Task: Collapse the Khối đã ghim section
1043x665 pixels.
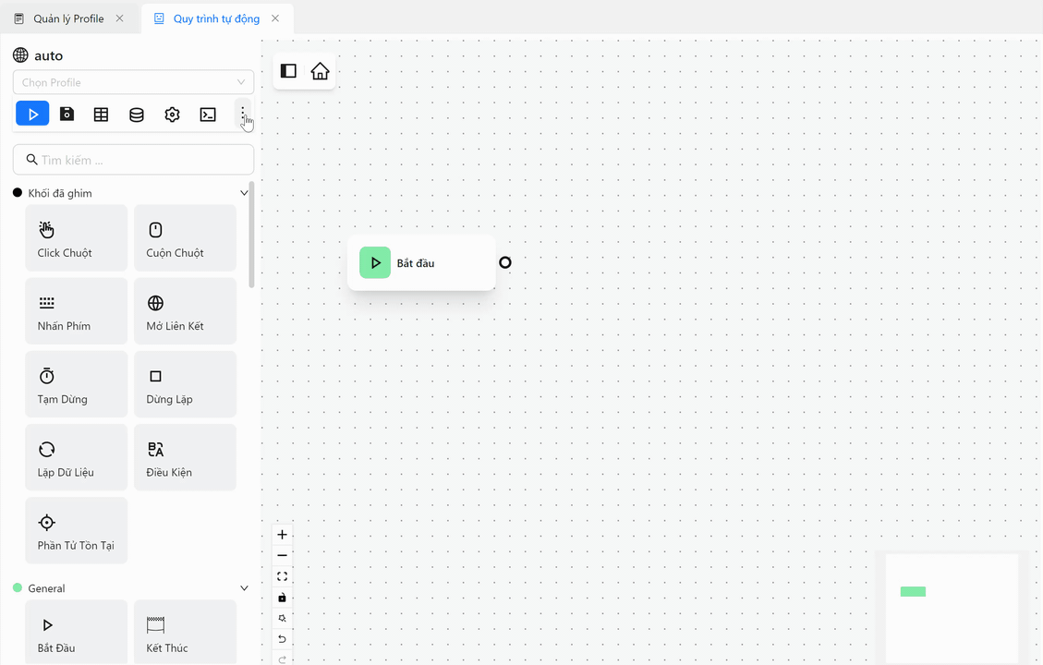Action: coord(244,193)
